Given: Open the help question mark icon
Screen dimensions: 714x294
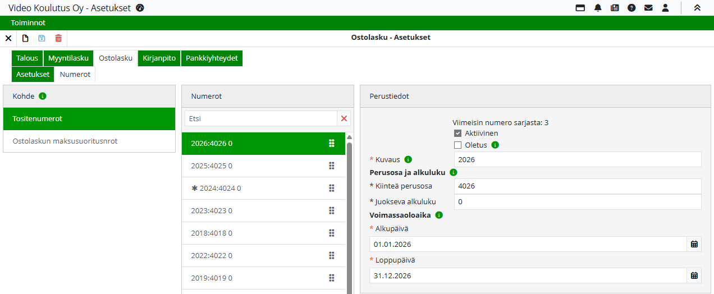Looking at the screenshot, I should pyautogui.click(x=631, y=8).
